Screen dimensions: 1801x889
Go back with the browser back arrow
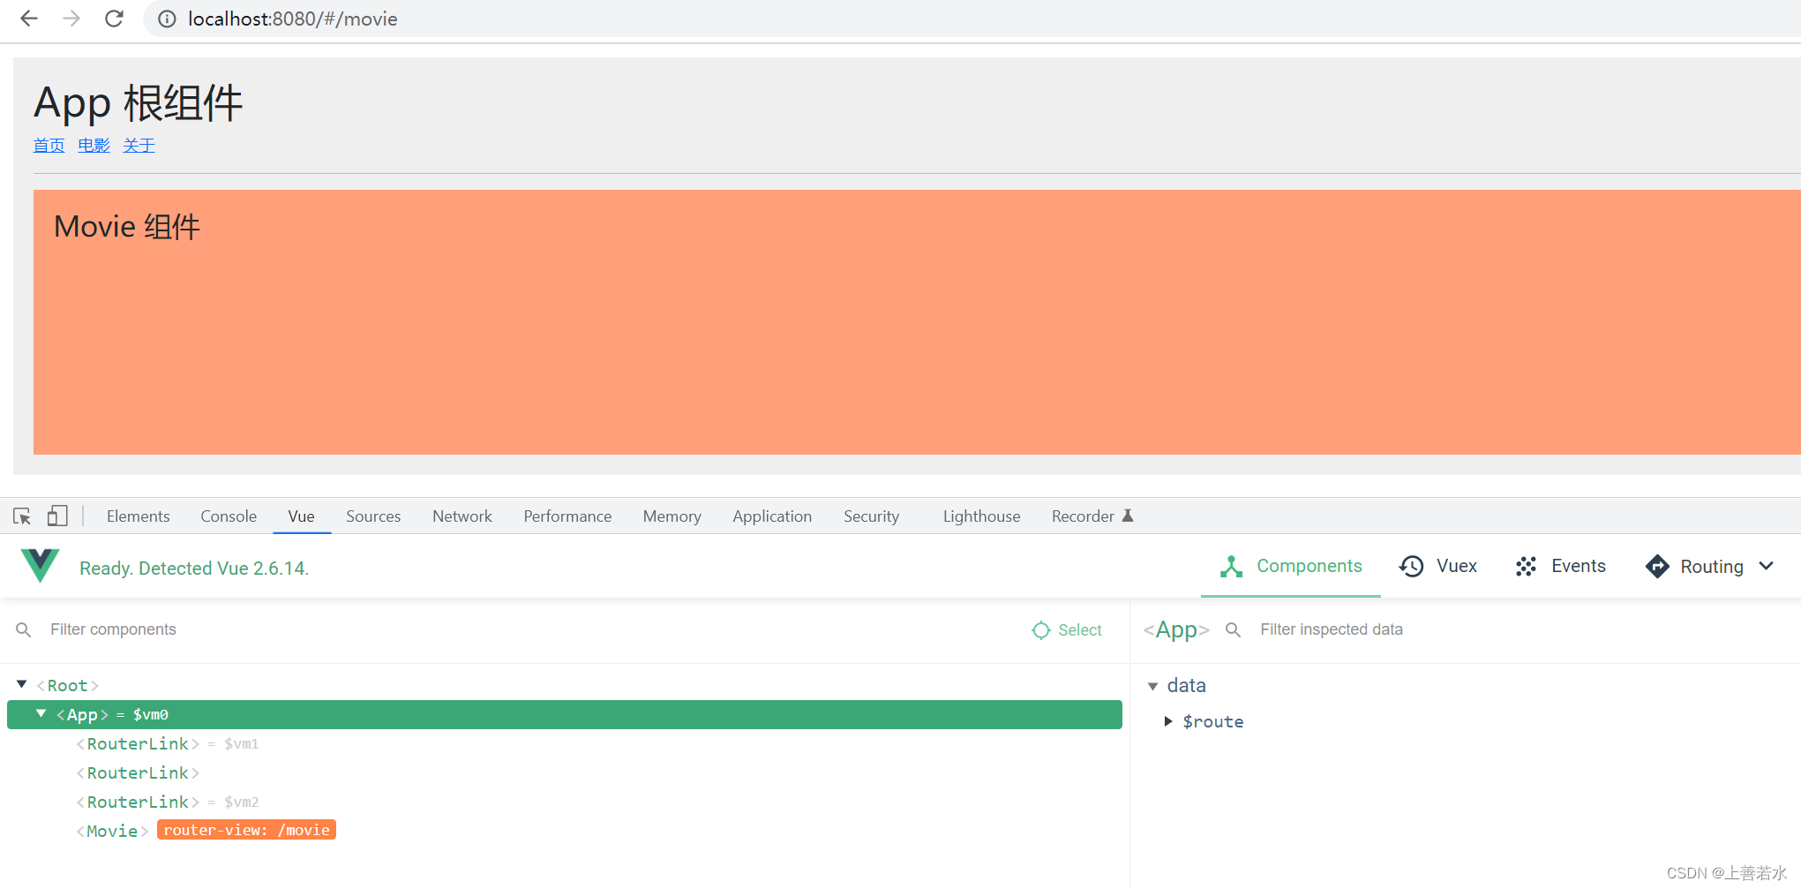pyautogui.click(x=29, y=19)
